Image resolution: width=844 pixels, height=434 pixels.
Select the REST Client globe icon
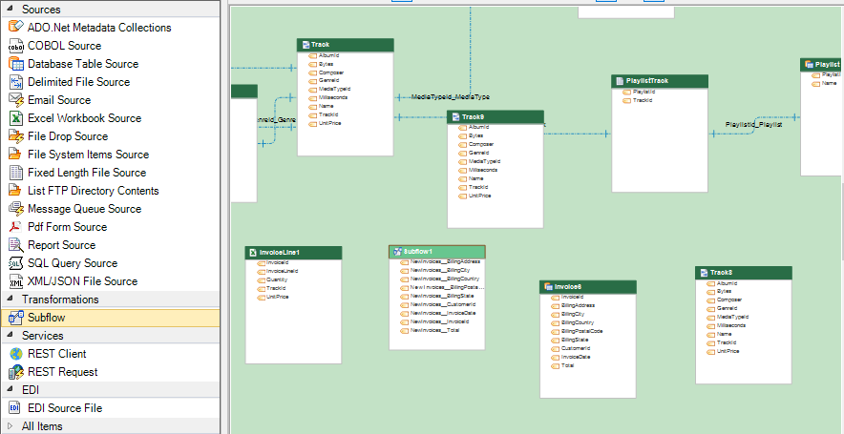click(x=15, y=354)
